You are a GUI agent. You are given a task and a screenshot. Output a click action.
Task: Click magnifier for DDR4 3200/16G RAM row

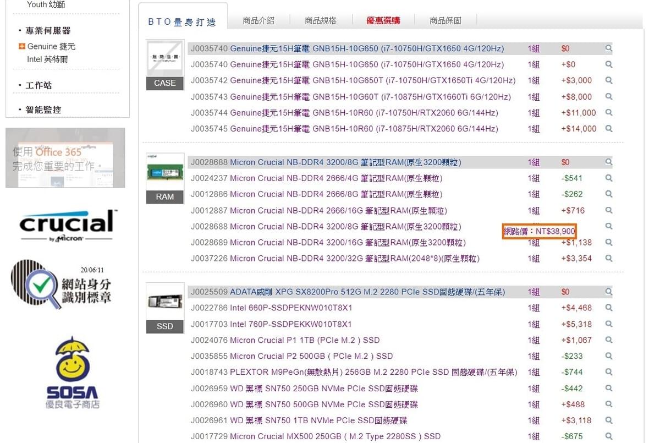click(x=609, y=242)
